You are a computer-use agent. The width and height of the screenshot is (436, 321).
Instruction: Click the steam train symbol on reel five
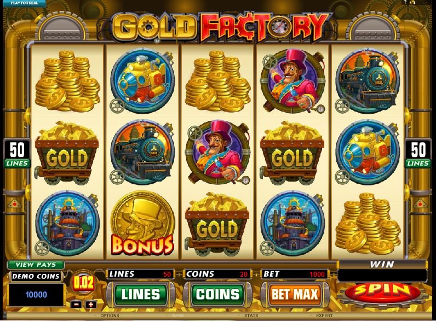coord(368,81)
